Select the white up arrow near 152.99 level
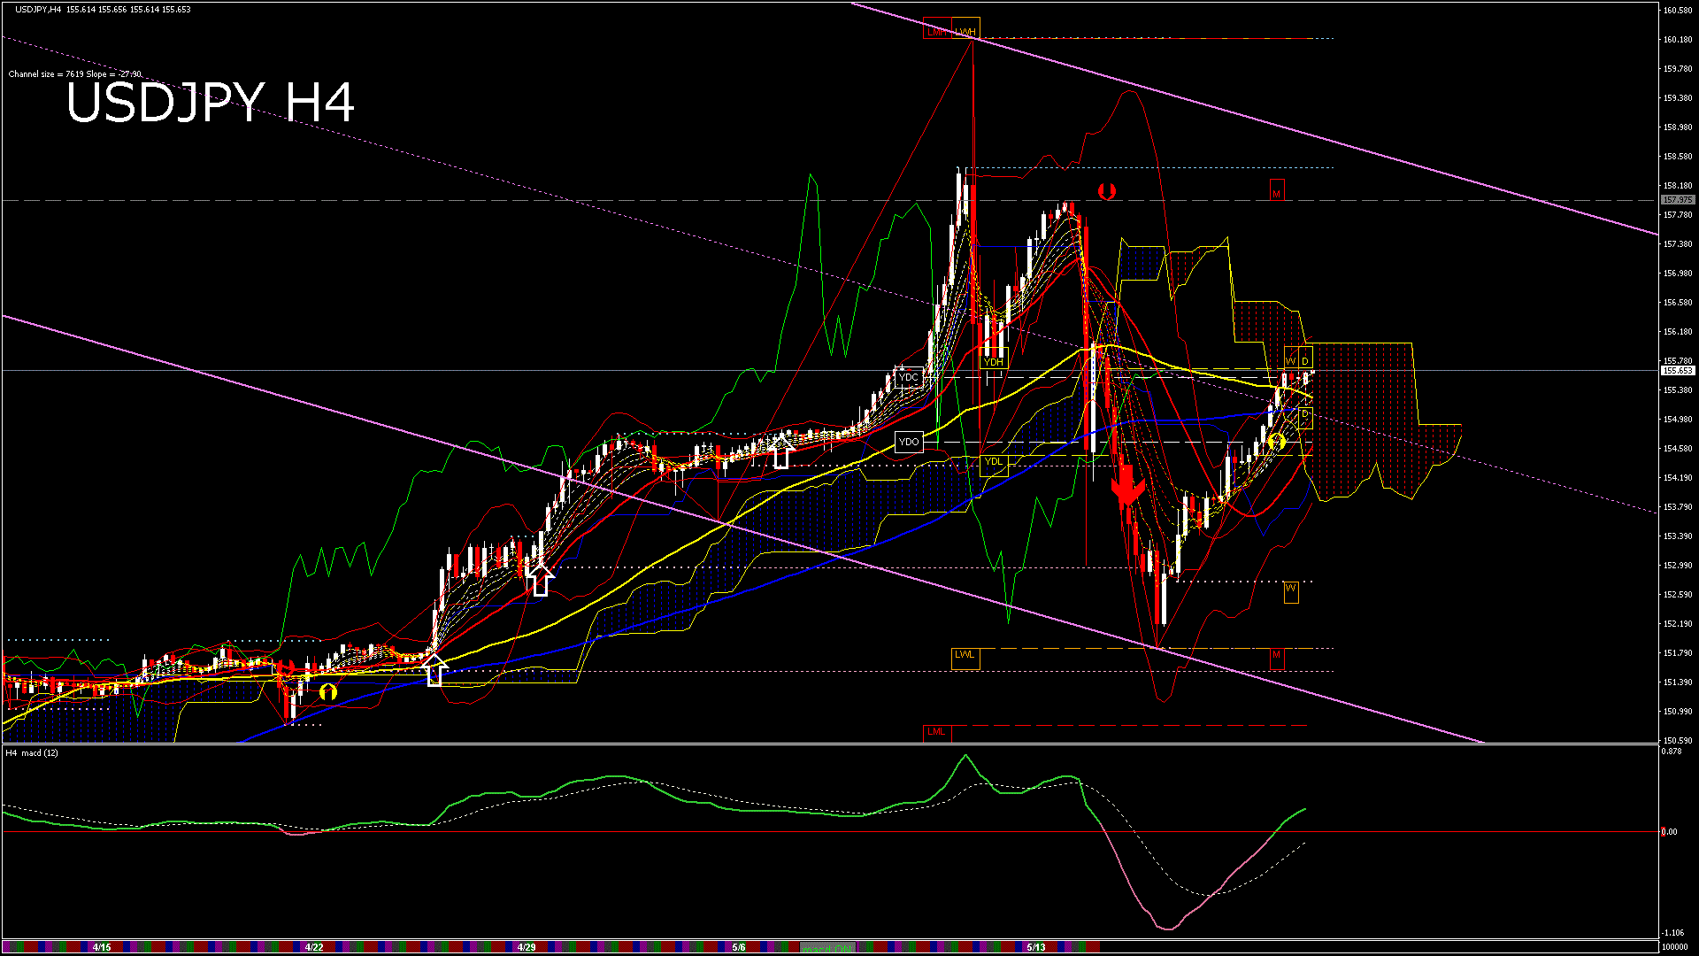This screenshot has height=956, width=1699. pyautogui.click(x=541, y=580)
